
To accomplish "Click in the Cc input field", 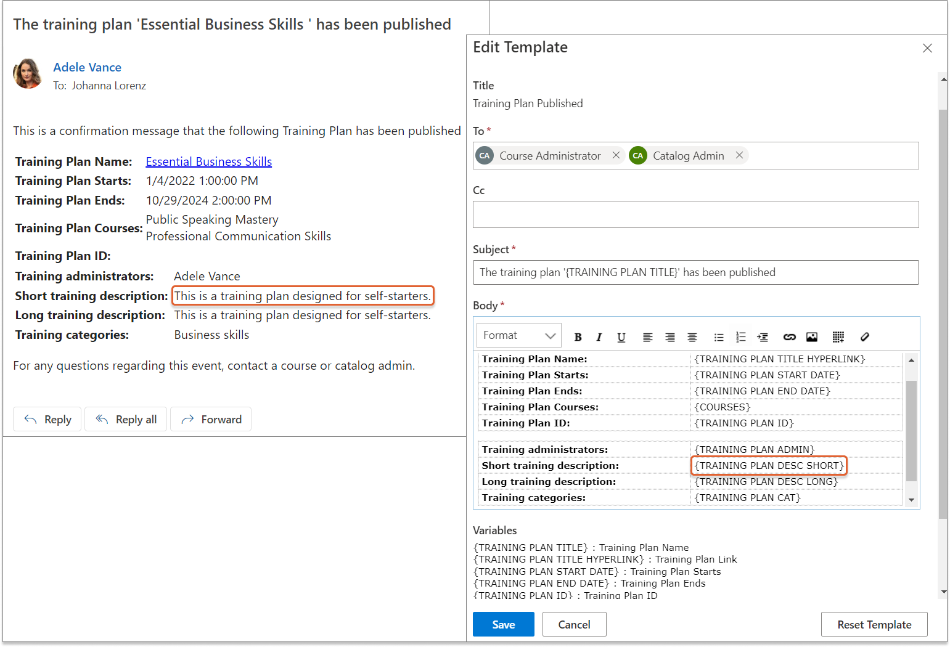I will point(695,214).
